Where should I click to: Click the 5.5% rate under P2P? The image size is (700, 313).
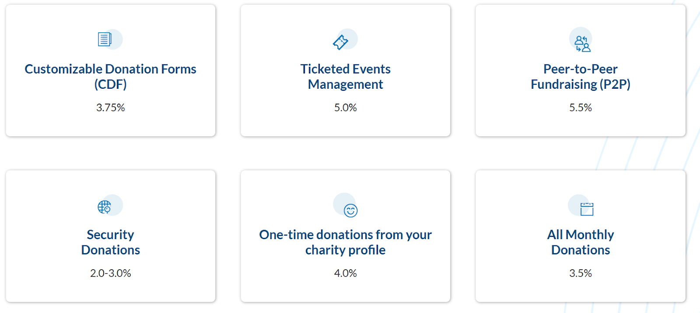point(580,108)
